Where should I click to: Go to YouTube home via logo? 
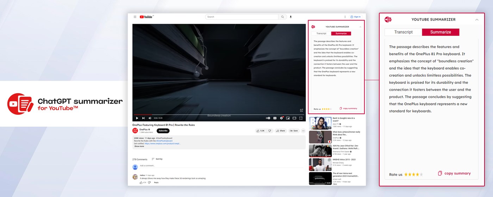click(147, 17)
